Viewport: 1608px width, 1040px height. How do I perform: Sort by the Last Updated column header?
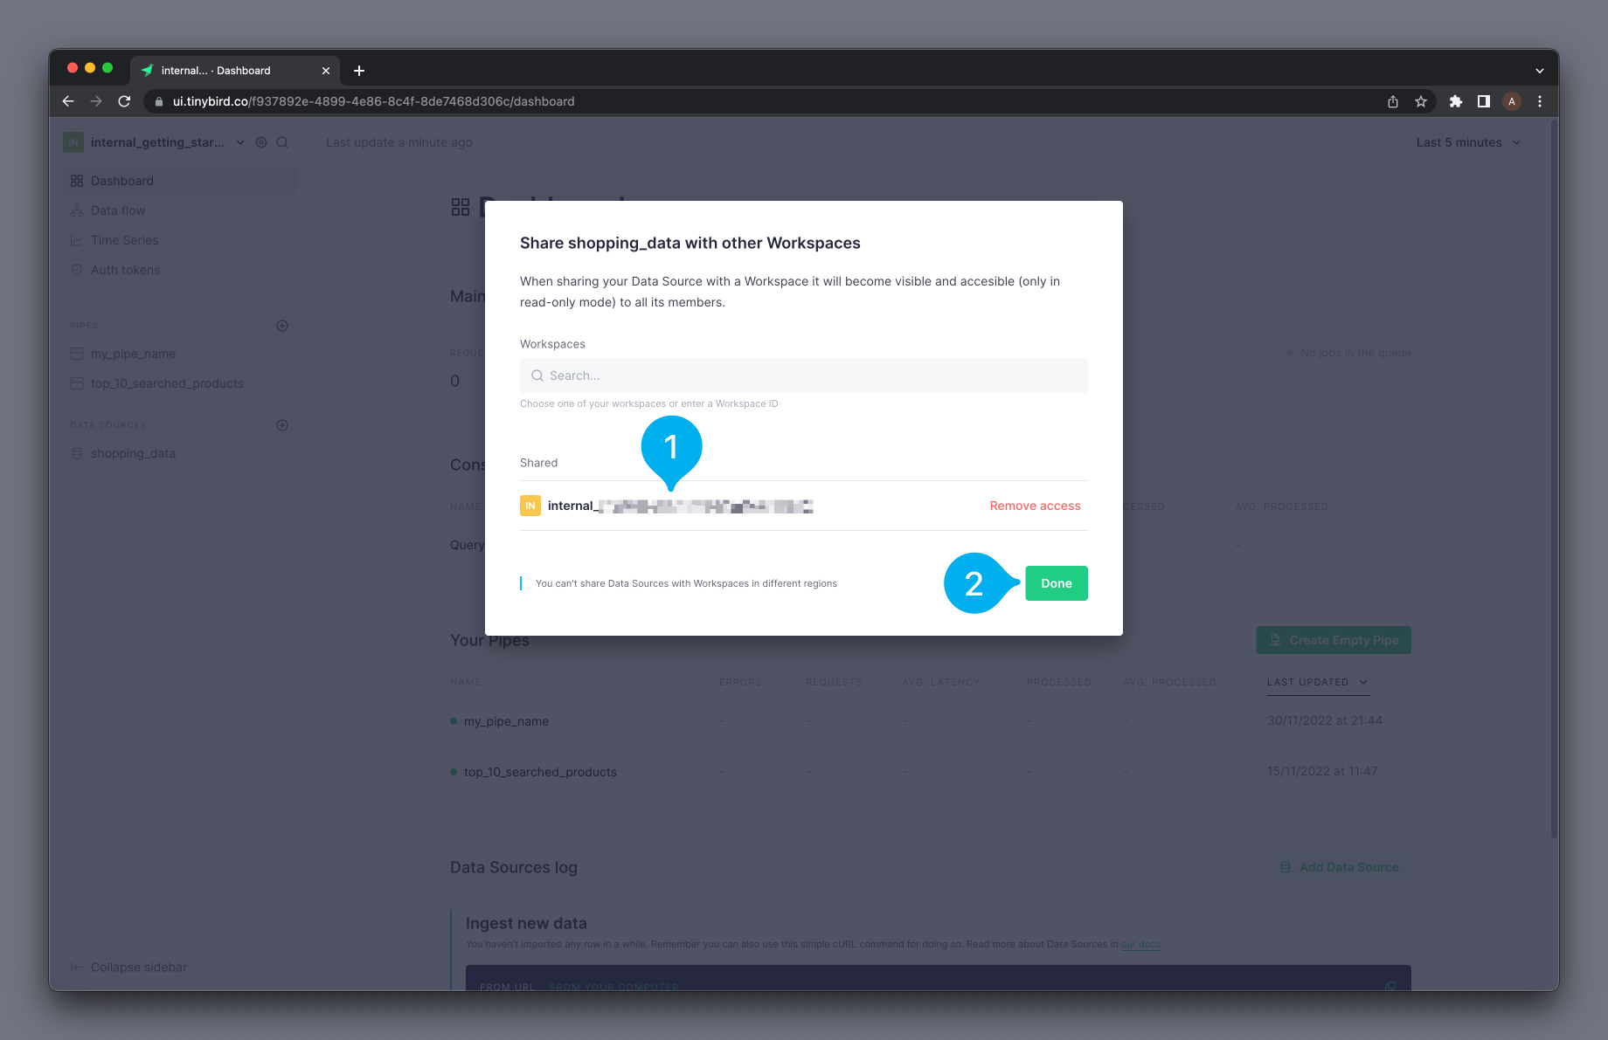click(1317, 682)
